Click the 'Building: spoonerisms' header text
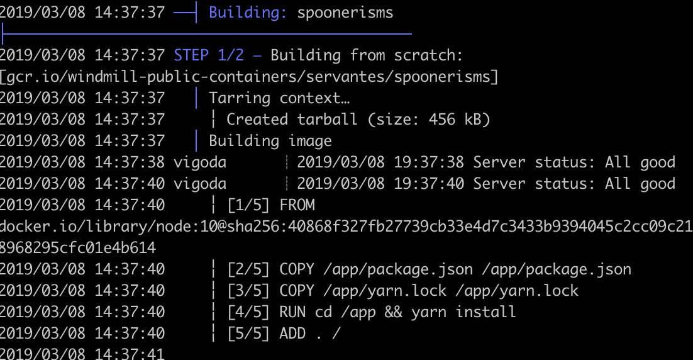The height and width of the screenshot is (360, 693). 301,13
